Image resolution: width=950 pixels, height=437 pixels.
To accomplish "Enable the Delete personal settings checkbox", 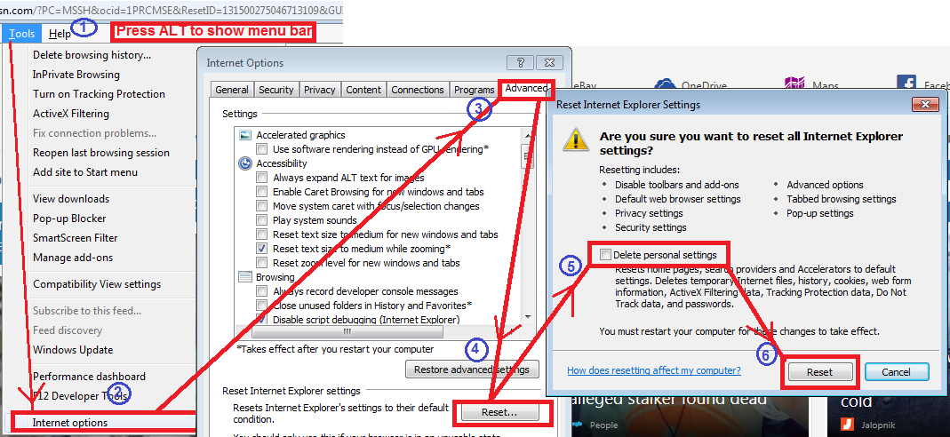I will coord(606,256).
